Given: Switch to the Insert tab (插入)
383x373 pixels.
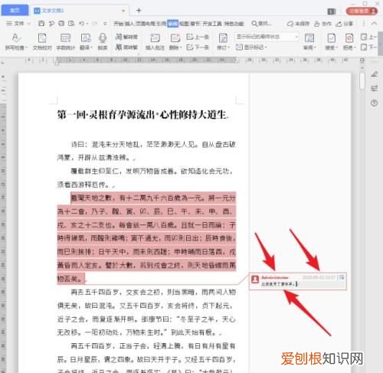Looking at the screenshot, I should (x=129, y=24).
